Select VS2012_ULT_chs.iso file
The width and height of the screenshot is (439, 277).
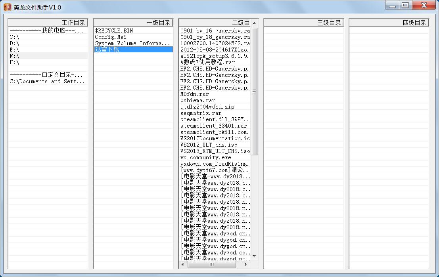pyautogui.click(x=215, y=145)
